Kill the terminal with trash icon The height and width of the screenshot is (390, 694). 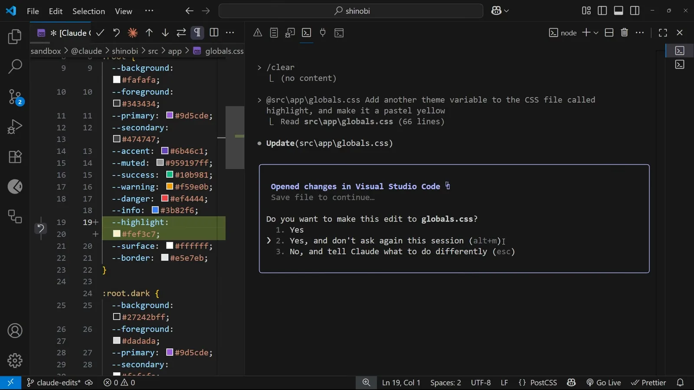click(625, 32)
